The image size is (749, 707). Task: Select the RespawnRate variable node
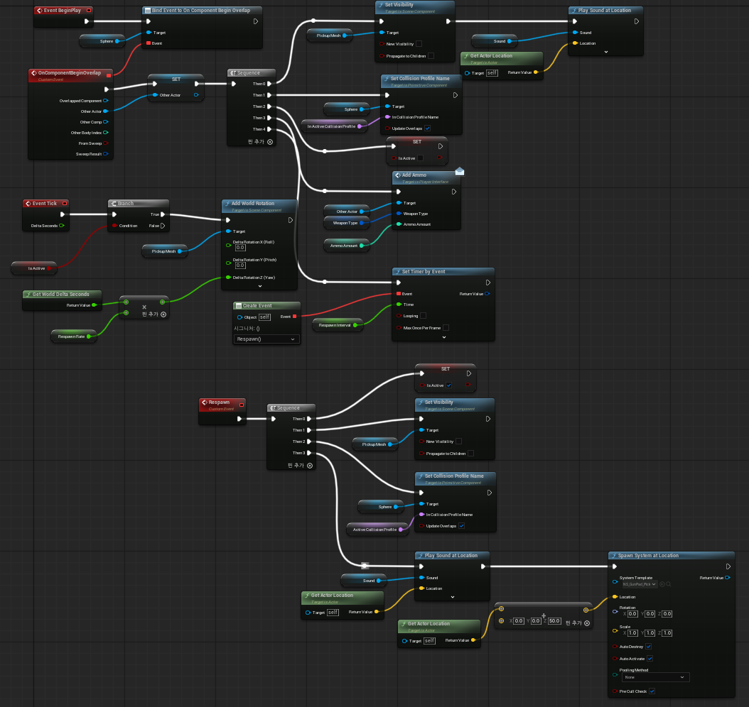pyautogui.click(x=74, y=336)
